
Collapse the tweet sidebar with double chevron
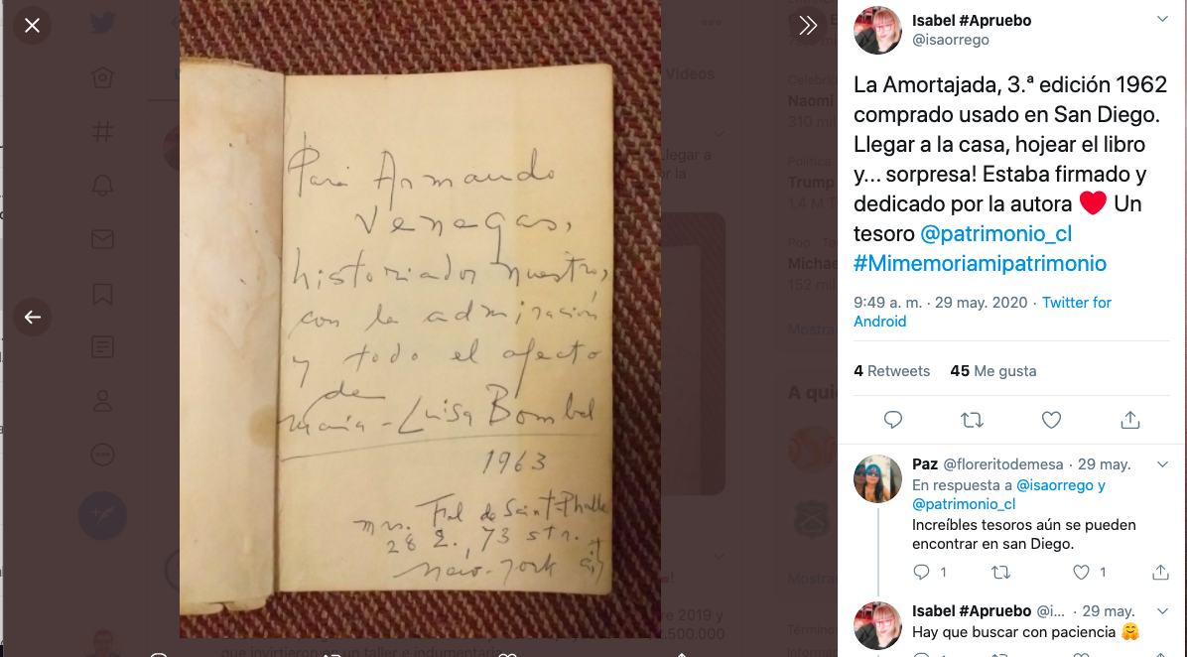(808, 26)
